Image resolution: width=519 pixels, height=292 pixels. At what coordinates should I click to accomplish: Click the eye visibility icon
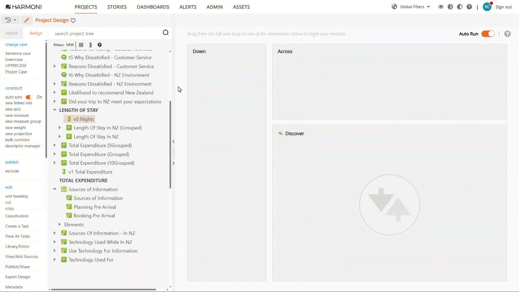click(x=441, y=7)
